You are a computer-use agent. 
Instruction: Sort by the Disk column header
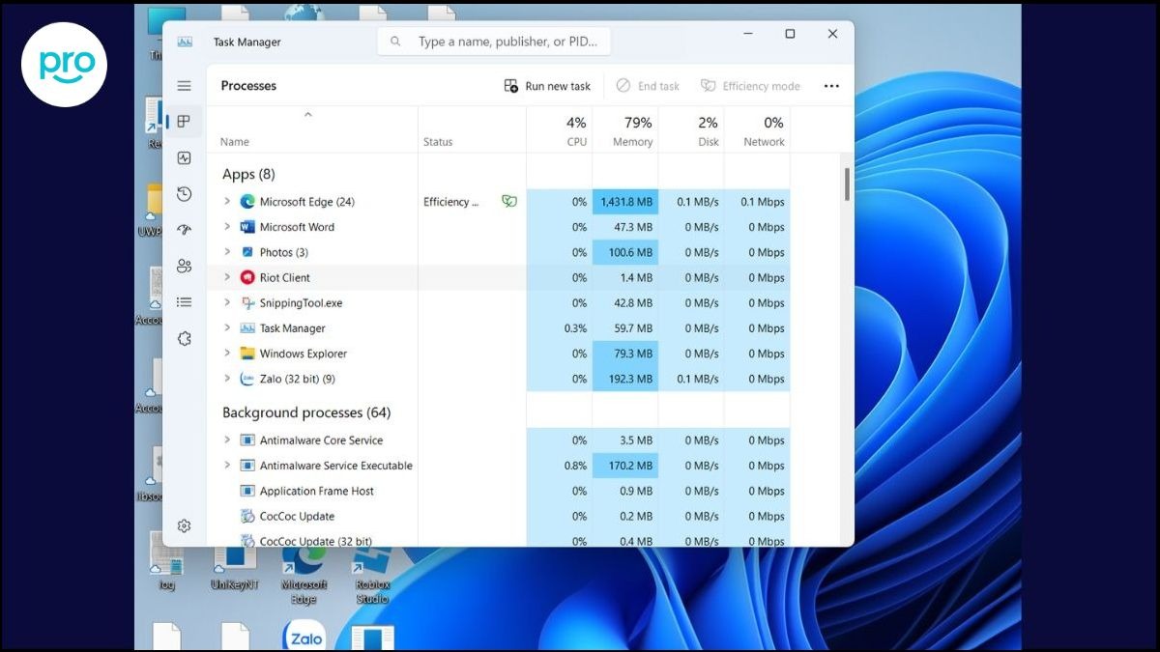pos(691,130)
